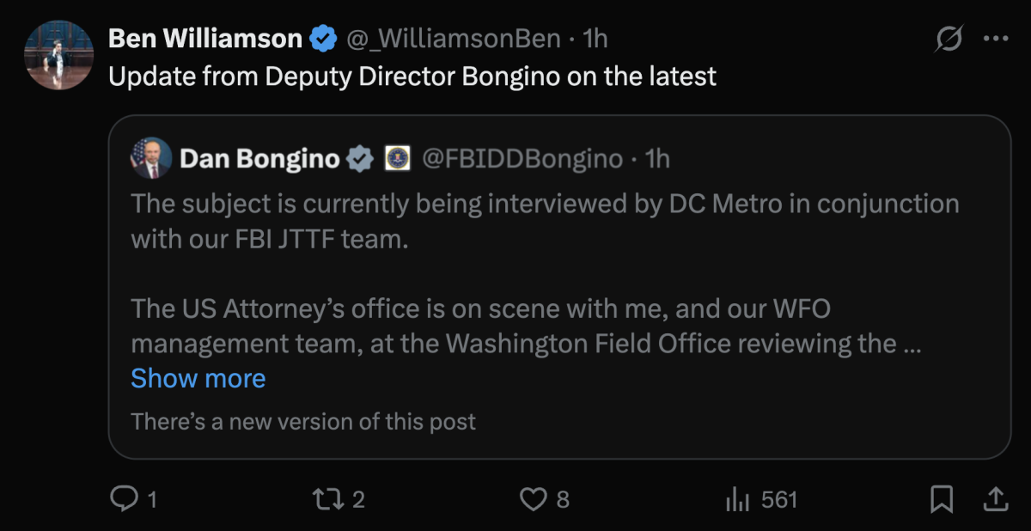Click the Grok explain-this-post icon
The image size is (1031, 531).
tap(949, 39)
